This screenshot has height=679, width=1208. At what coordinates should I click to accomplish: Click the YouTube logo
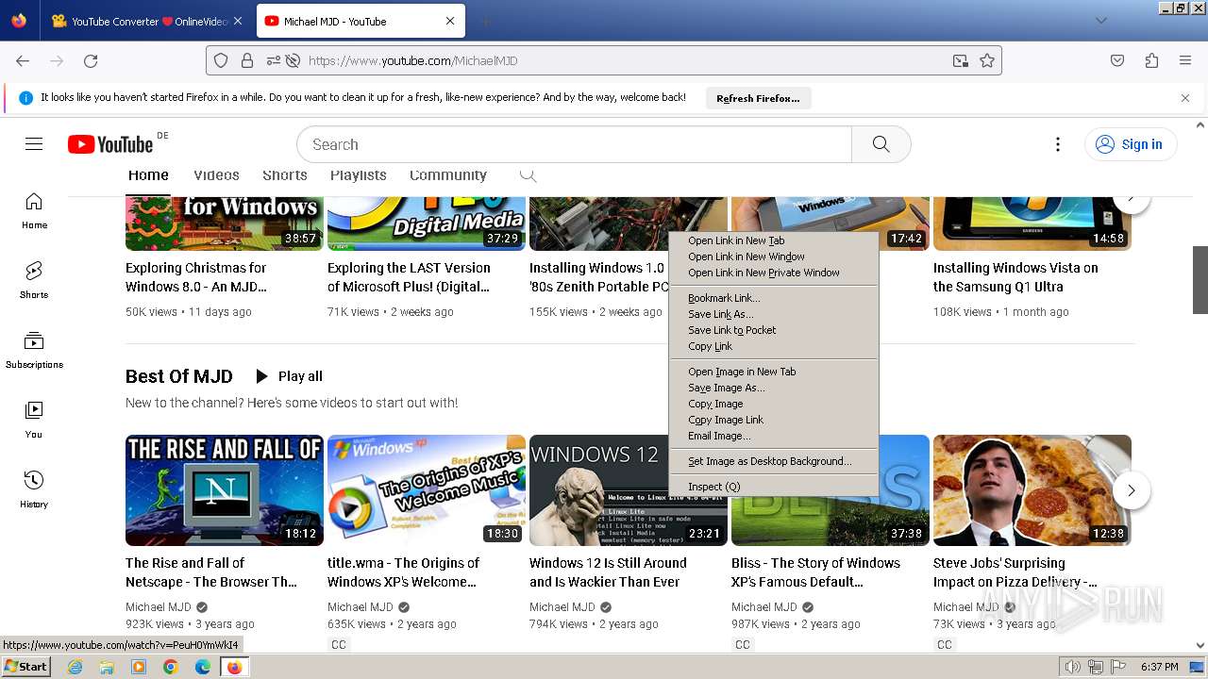111,143
